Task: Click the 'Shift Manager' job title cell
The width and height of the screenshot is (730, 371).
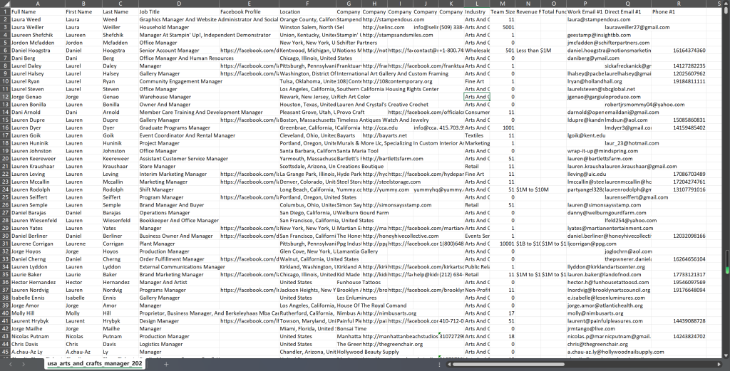Action: 179,189
